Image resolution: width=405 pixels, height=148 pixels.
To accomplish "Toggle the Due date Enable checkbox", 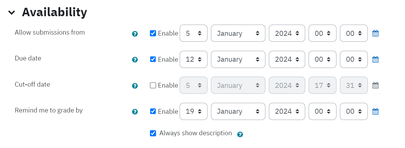I will pyautogui.click(x=153, y=59).
